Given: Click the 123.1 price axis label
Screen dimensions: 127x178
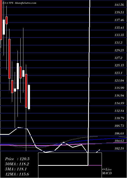Looking at the screenshot, I should 118,73.
